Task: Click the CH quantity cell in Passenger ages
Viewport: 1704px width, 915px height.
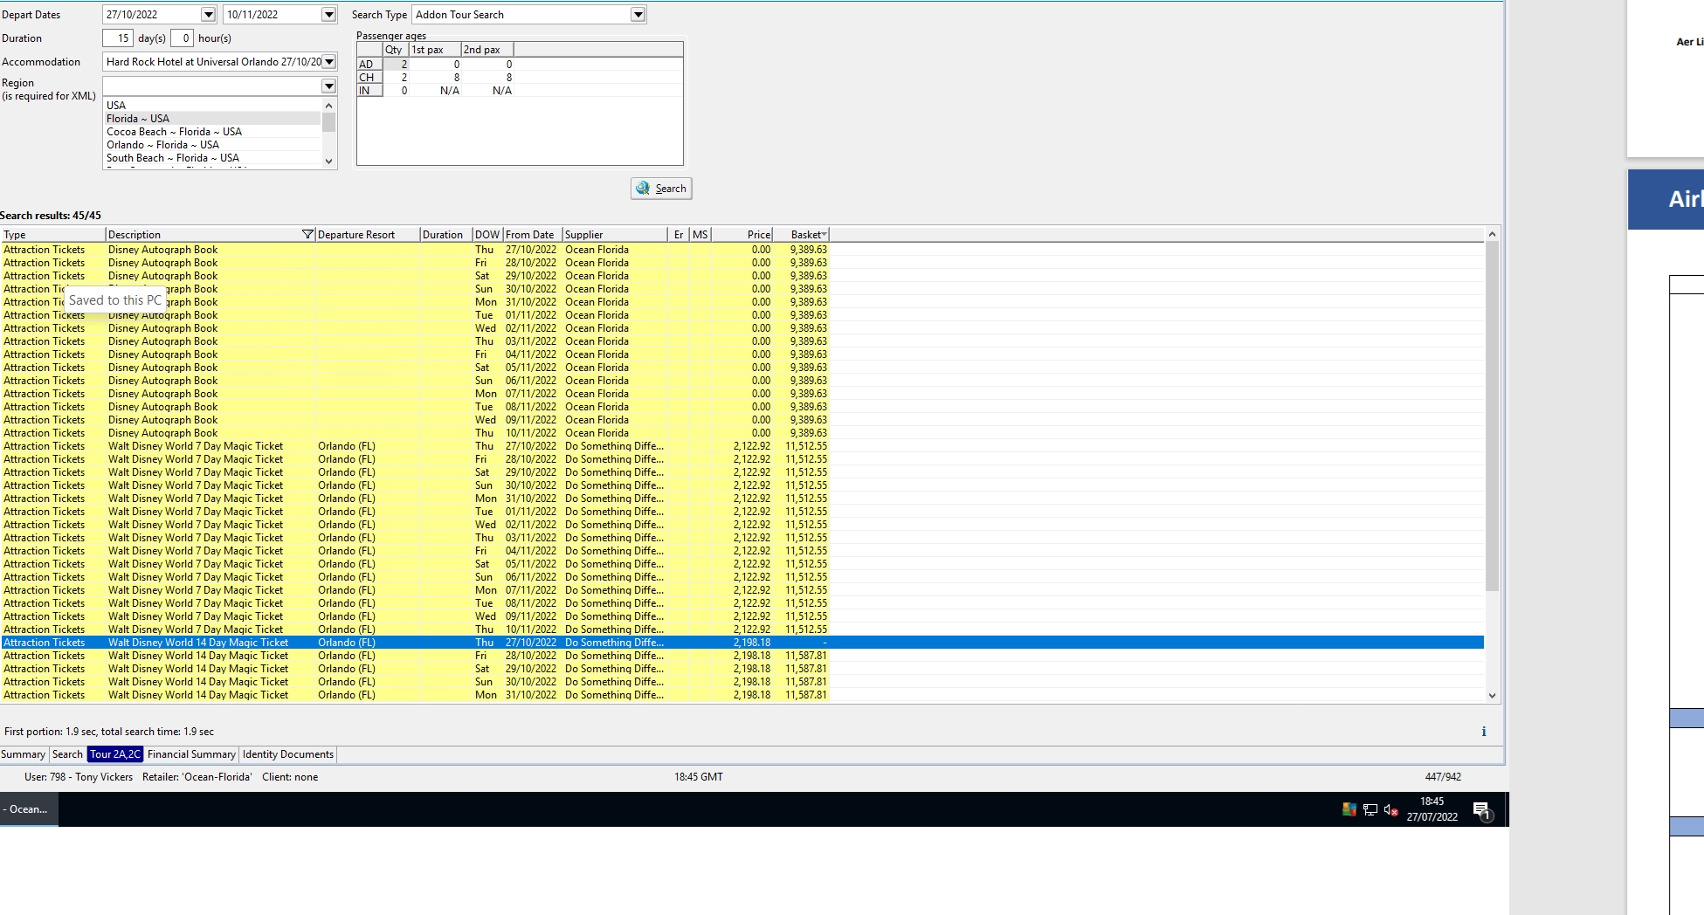Action: [397, 78]
